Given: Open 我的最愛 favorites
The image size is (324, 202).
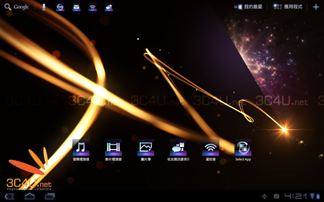Looking at the screenshot, I should pyautogui.click(x=248, y=7).
